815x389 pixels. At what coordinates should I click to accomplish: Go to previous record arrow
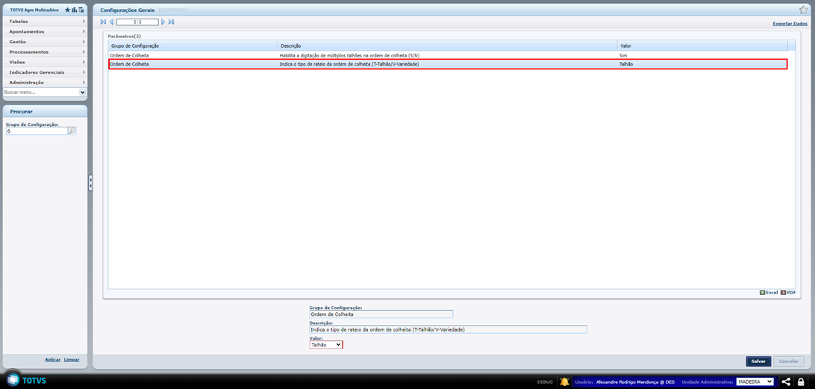pos(111,22)
